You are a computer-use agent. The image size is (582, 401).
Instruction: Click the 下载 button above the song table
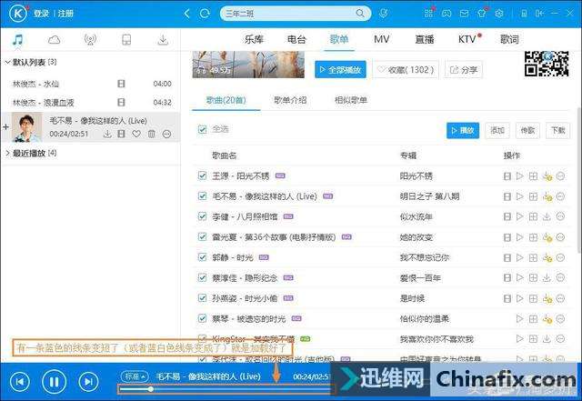coord(557,130)
